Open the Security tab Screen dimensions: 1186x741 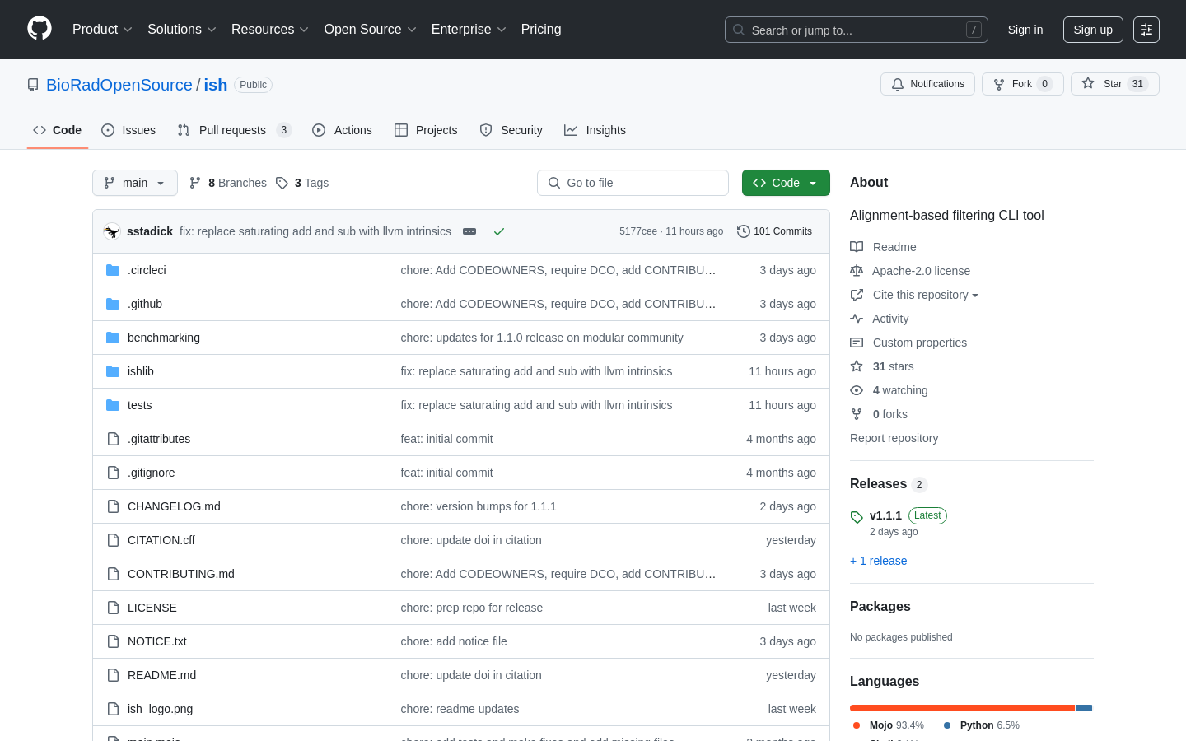point(511,130)
